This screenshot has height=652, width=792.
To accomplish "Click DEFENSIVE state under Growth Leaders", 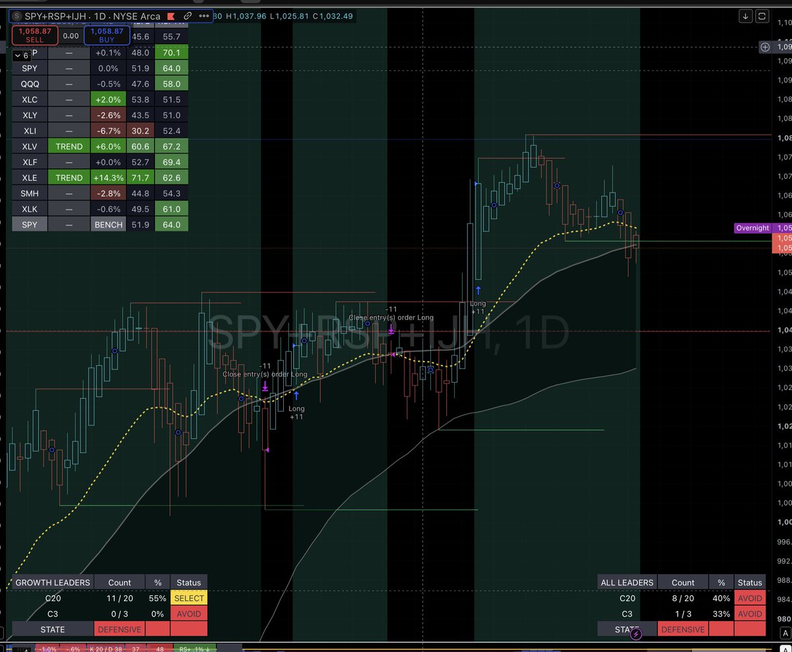I will click(119, 630).
